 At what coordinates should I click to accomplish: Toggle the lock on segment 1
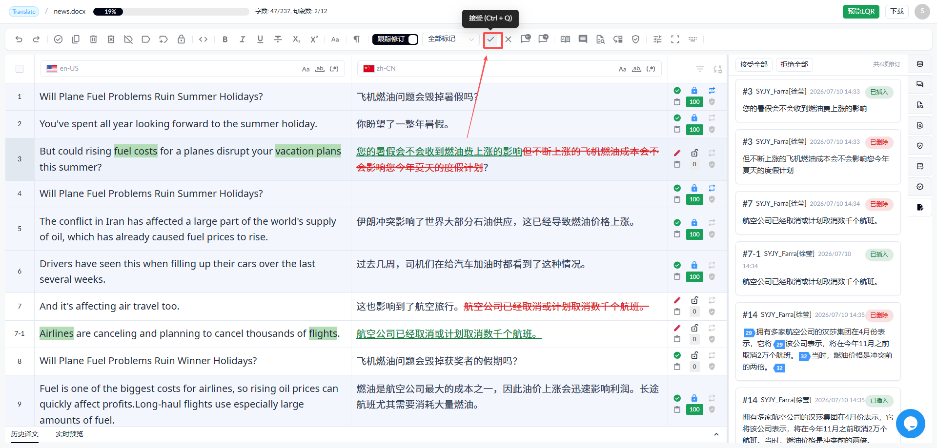(x=694, y=91)
